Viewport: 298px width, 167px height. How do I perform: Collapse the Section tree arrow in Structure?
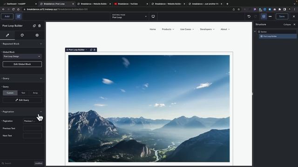(255, 32)
